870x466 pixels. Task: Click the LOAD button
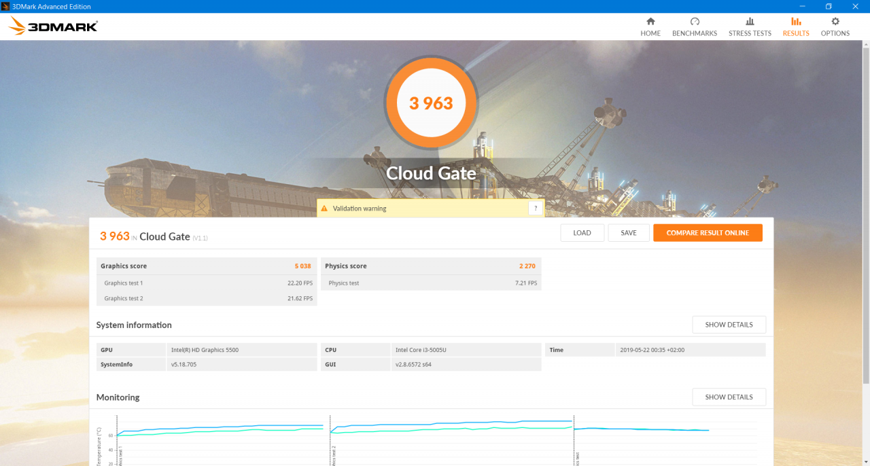[x=582, y=233]
